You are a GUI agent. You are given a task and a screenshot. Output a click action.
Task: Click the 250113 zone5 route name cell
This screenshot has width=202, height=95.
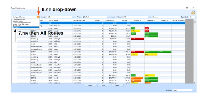pyautogui.click(x=60, y=36)
